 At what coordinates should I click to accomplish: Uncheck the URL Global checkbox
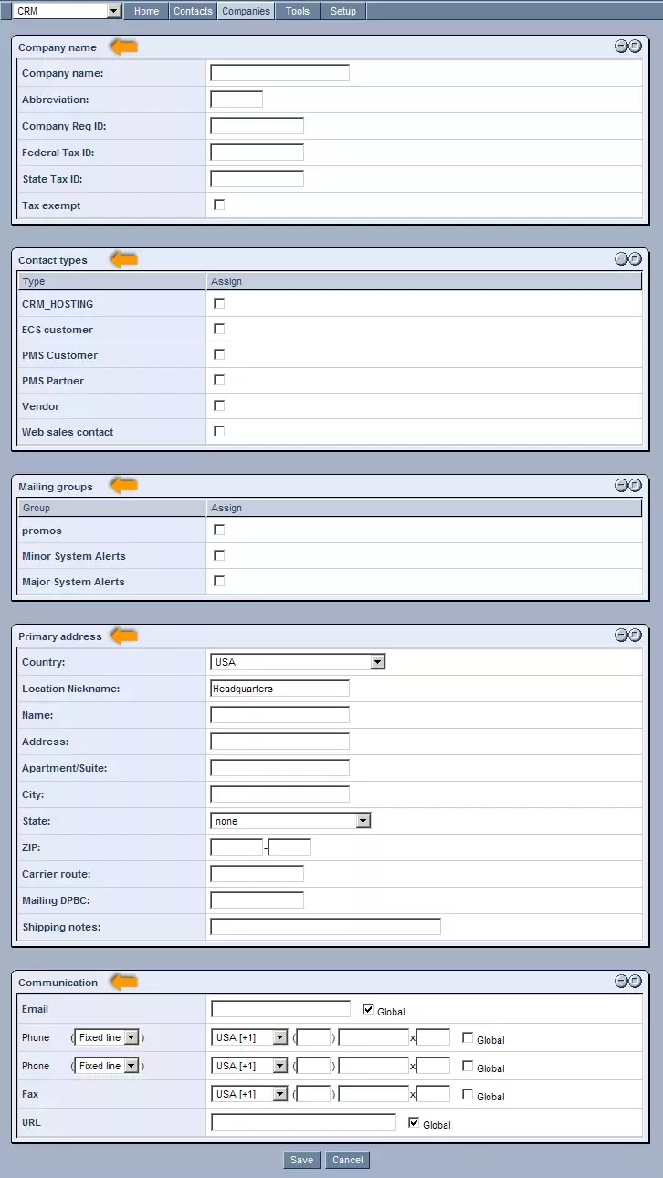click(x=414, y=1122)
